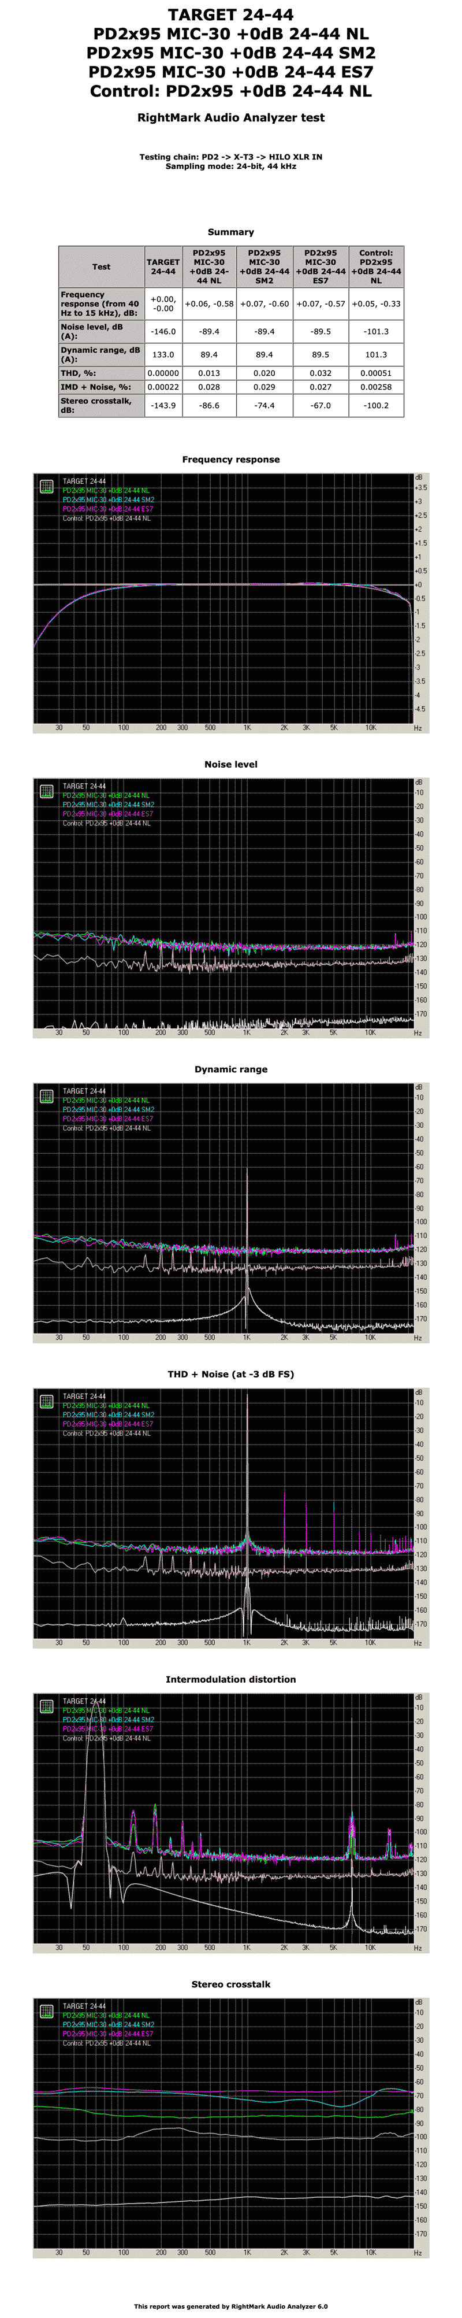
Task: Click the legend icon in Intermodulation distortion graph
Action: coord(47,1706)
